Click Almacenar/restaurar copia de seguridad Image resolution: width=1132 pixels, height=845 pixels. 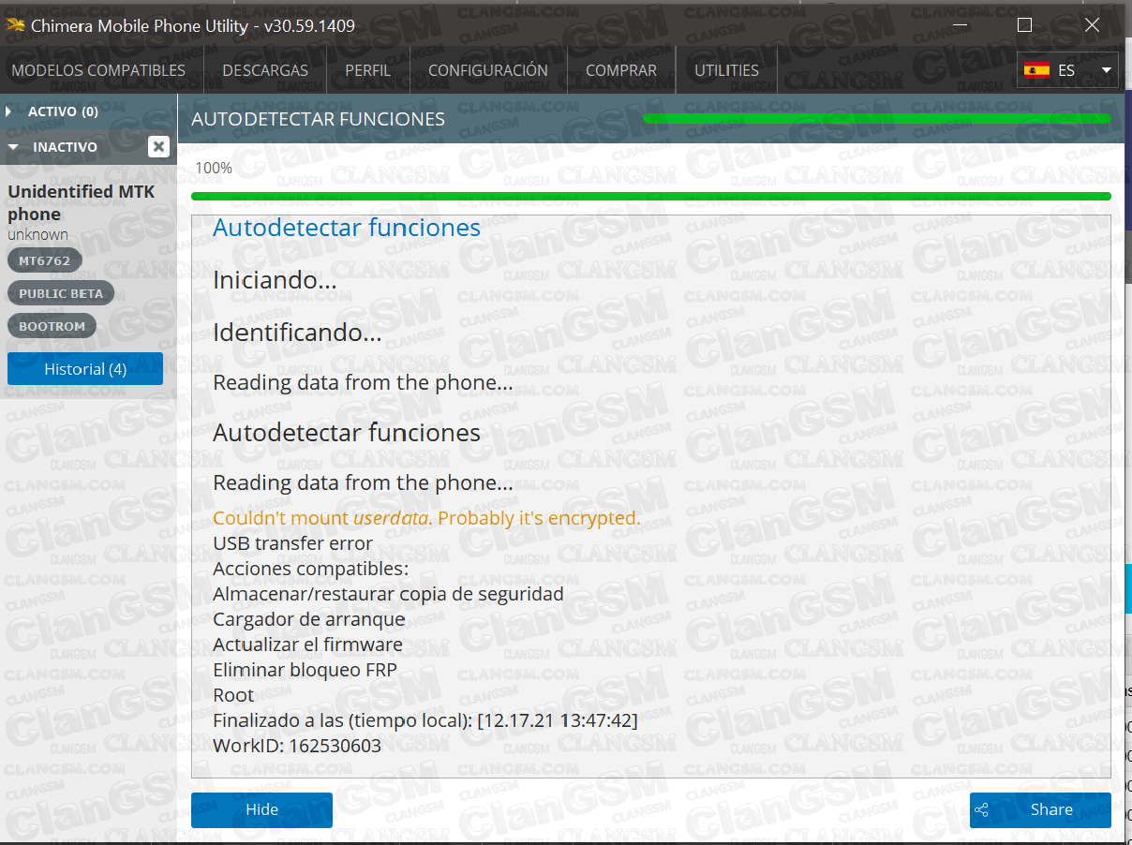pos(388,594)
